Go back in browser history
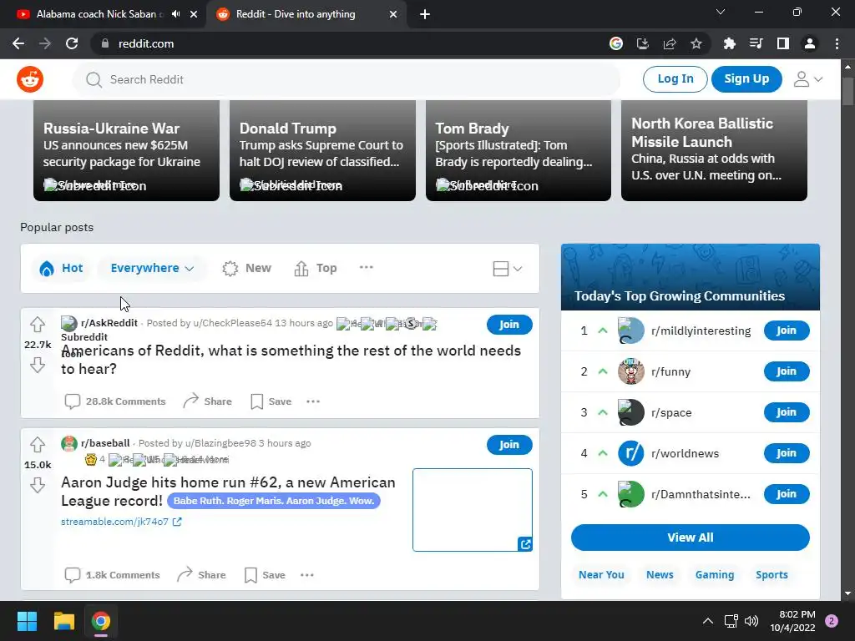 [x=18, y=43]
